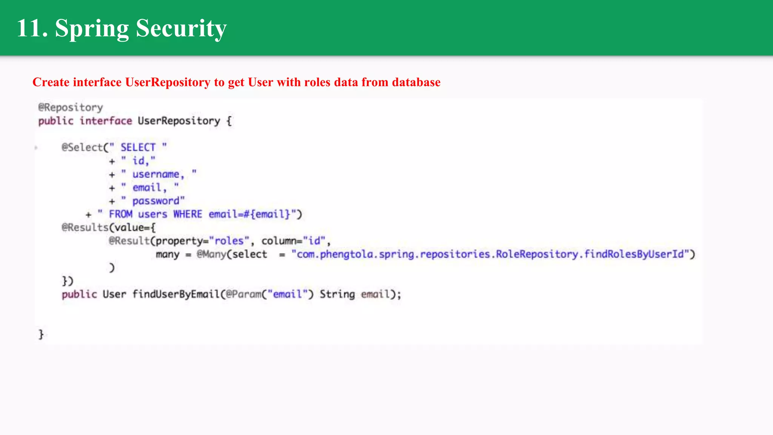This screenshot has height=435, width=773.
Task: Click the 'password' string in the query
Action: tap(156, 201)
